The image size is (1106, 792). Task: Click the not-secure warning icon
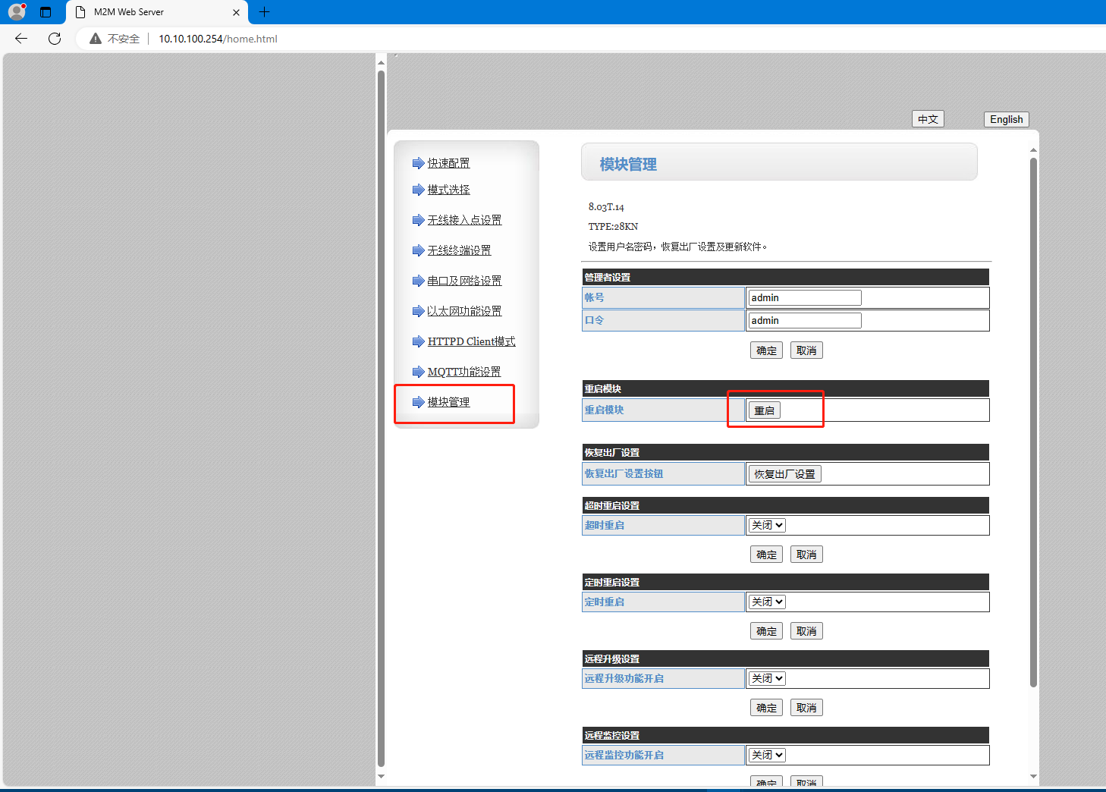click(x=96, y=39)
